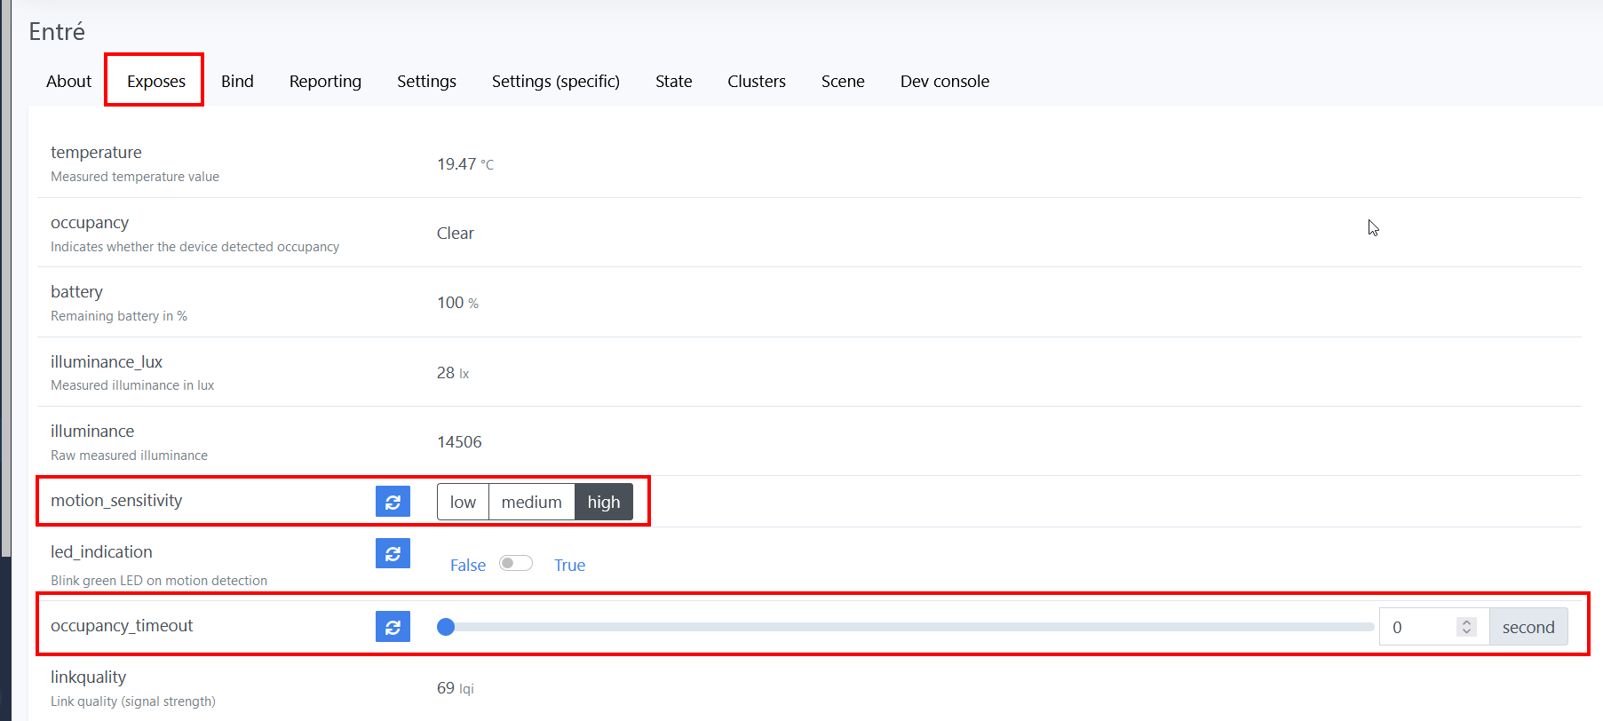Open the Bind tab

pos(237,81)
